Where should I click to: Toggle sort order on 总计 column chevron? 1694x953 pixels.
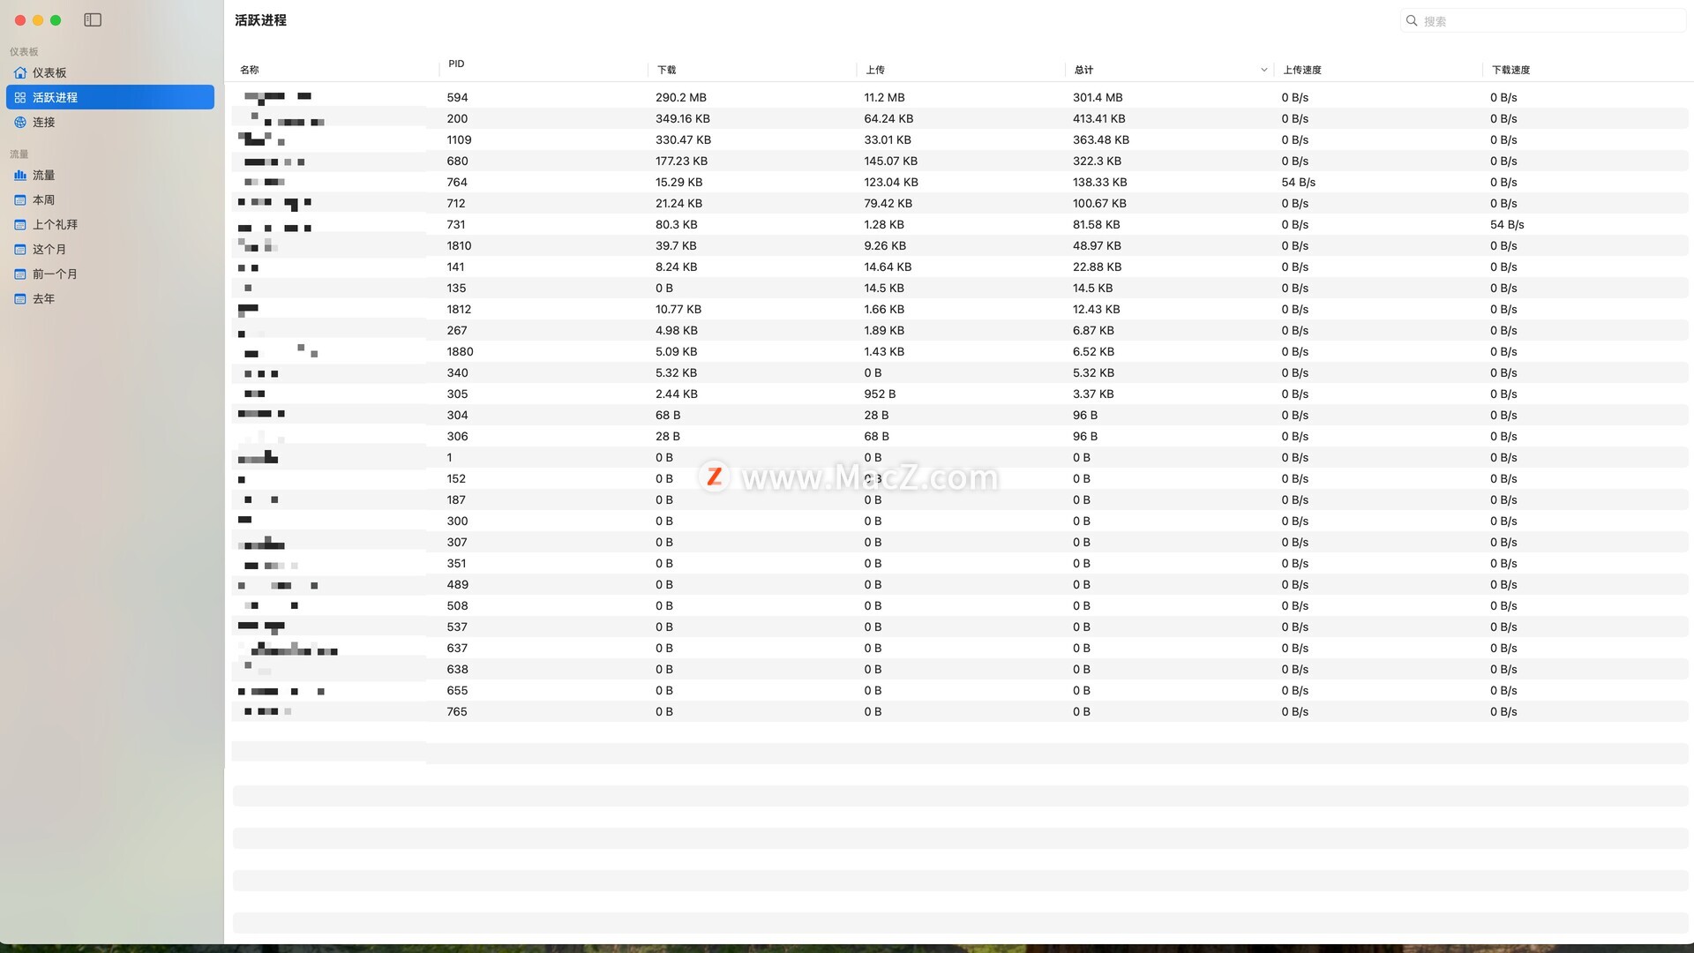point(1263,70)
